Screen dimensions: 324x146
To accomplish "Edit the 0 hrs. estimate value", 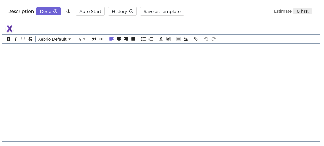I will coord(303,11).
